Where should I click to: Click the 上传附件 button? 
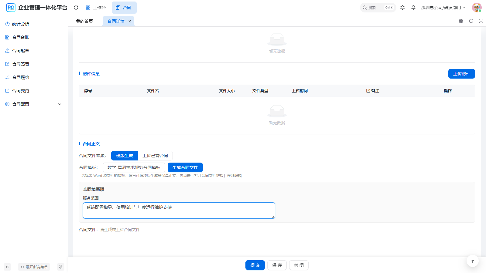coord(462,74)
